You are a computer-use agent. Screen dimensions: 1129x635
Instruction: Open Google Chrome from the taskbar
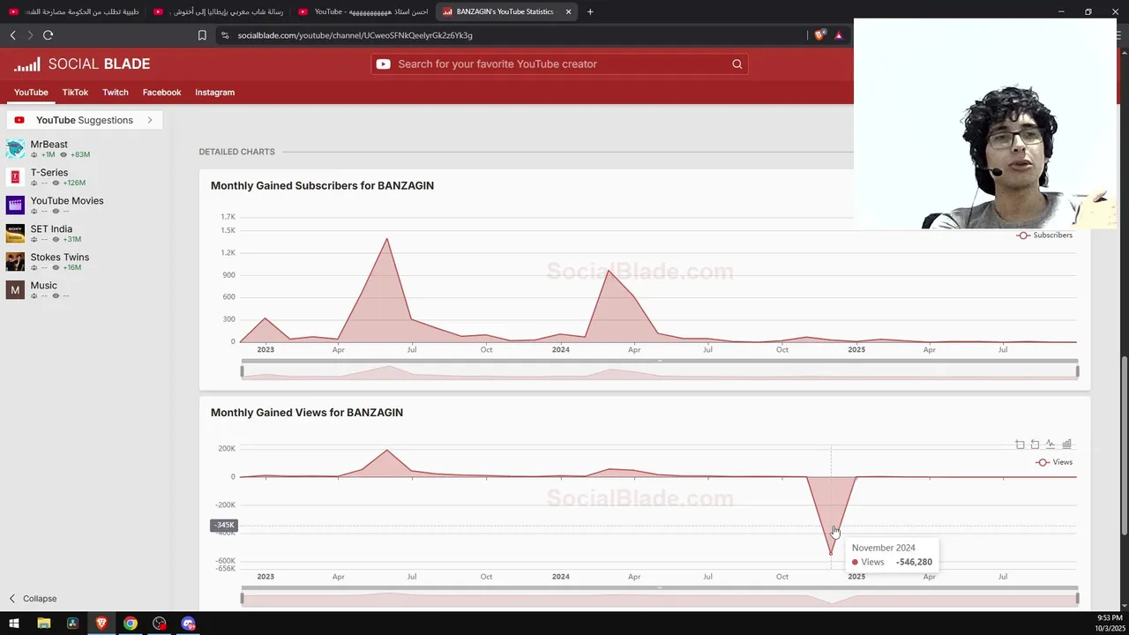(x=131, y=624)
